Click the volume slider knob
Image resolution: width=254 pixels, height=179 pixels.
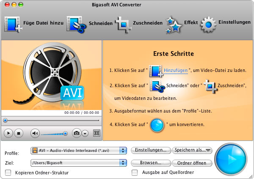pyautogui.click(x=66, y=133)
